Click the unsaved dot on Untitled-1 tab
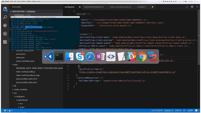 click(152, 7)
